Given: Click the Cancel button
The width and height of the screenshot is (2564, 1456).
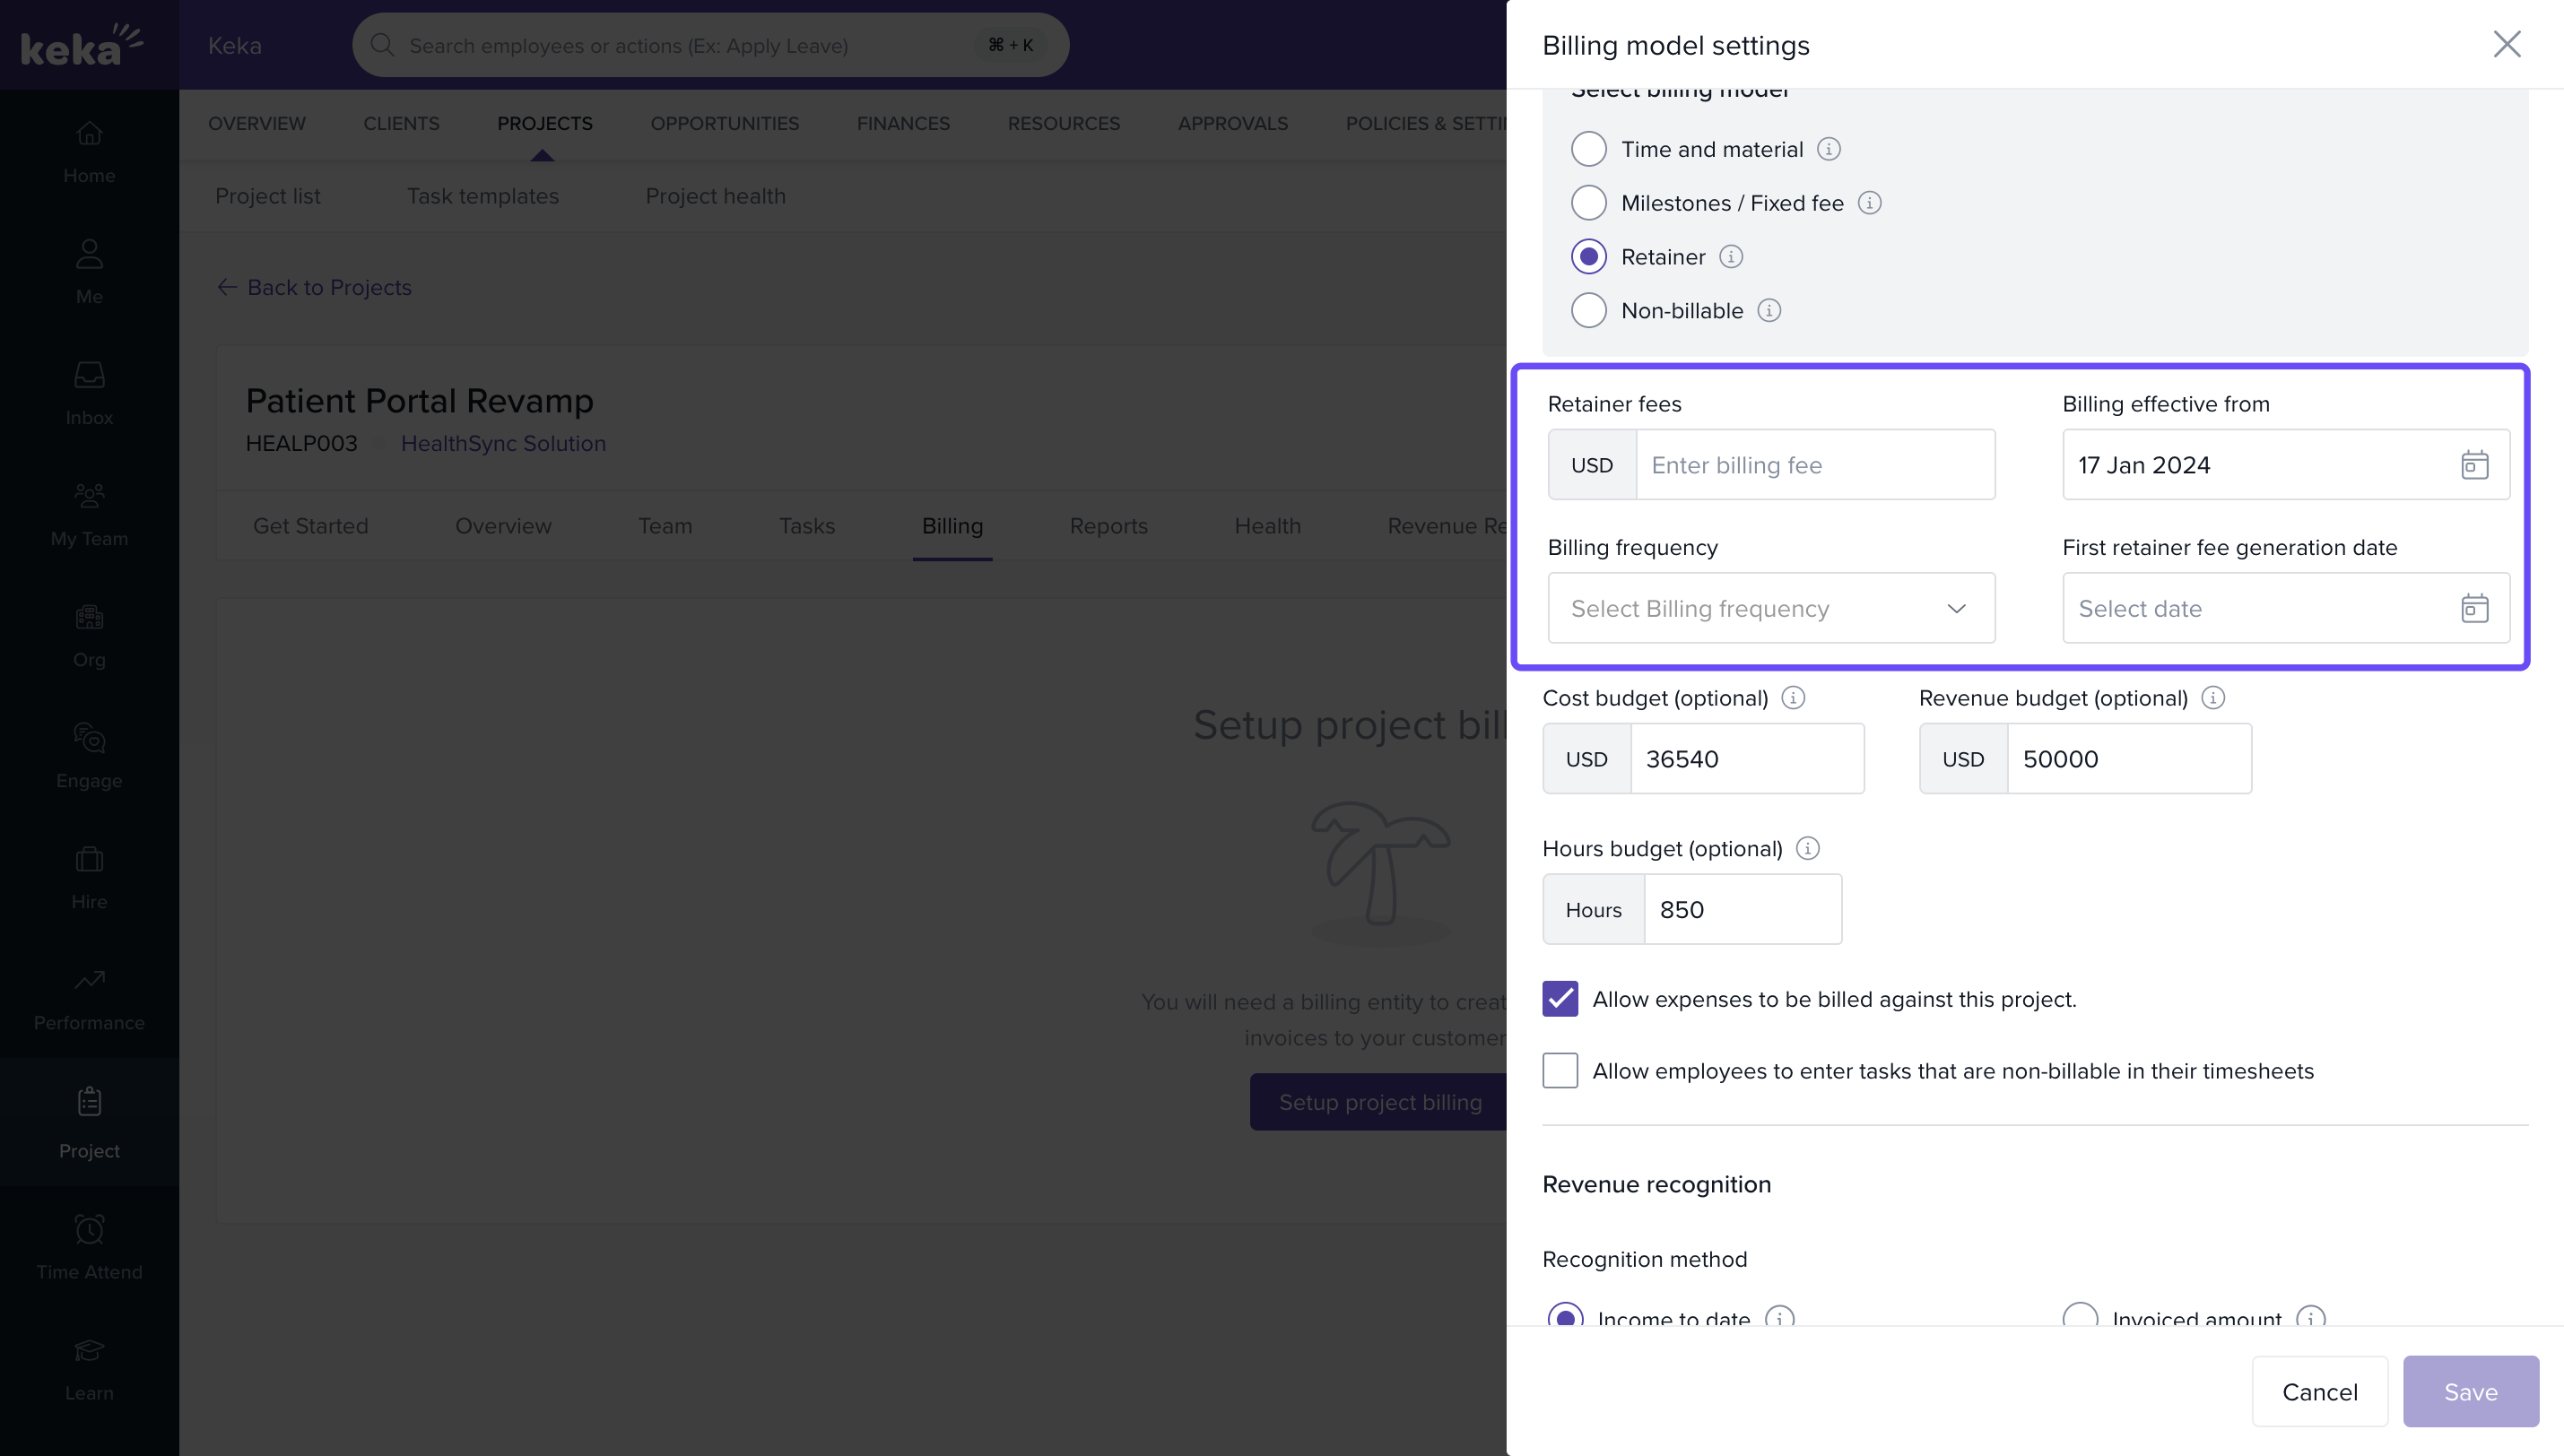Looking at the screenshot, I should click(2319, 1391).
